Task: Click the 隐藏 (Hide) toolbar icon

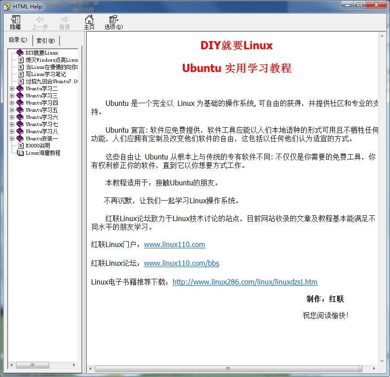Action: pyautogui.click(x=16, y=19)
